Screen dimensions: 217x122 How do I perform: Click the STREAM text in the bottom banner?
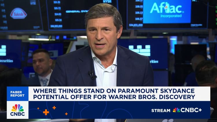click(x=161, y=110)
